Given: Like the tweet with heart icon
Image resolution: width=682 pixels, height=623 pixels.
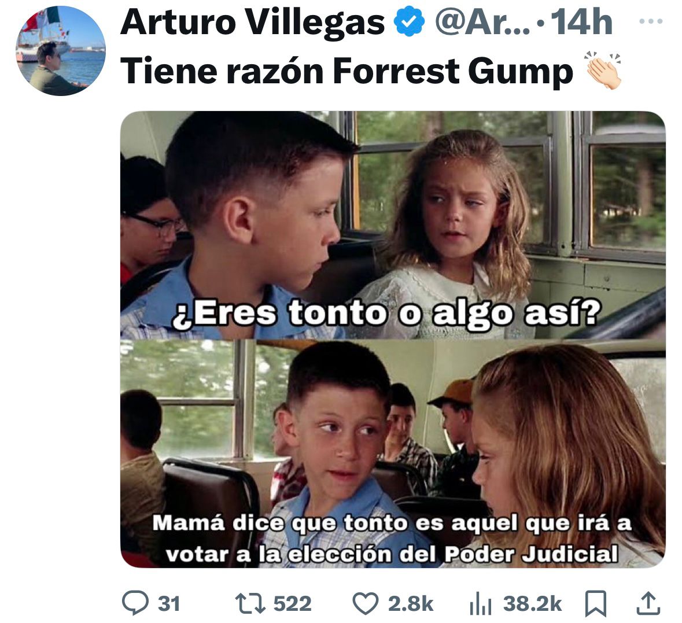Looking at the screenshot, I should (365, 603).
